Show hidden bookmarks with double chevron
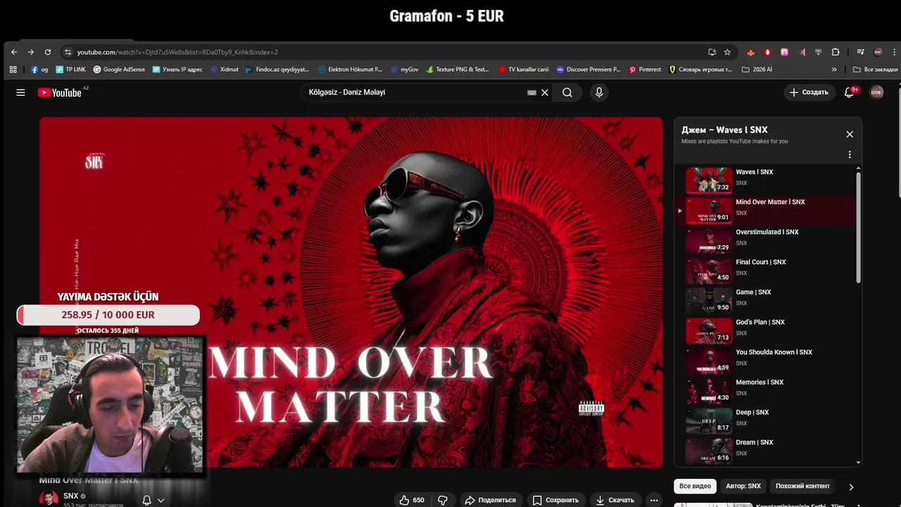This screenshot has height=507, width=901. tap(834, 70)
